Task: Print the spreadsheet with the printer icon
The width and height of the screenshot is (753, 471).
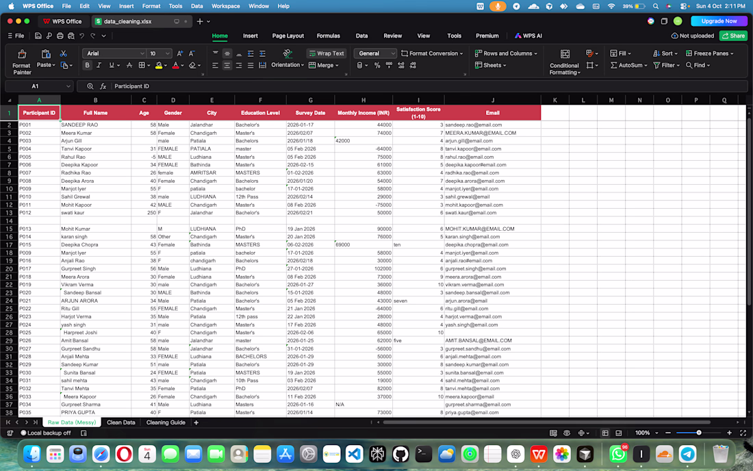Action: tap(60, 36)
